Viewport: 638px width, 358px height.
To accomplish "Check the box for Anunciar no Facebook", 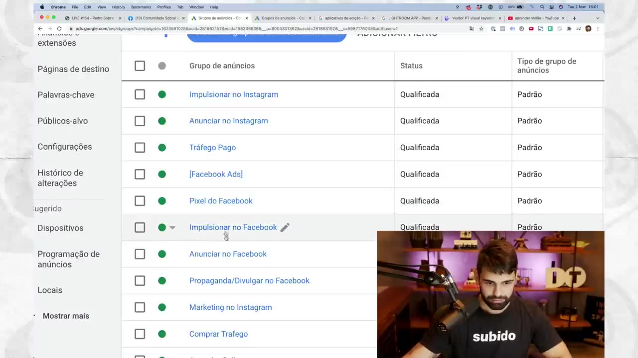I will (x=140, y=254).
